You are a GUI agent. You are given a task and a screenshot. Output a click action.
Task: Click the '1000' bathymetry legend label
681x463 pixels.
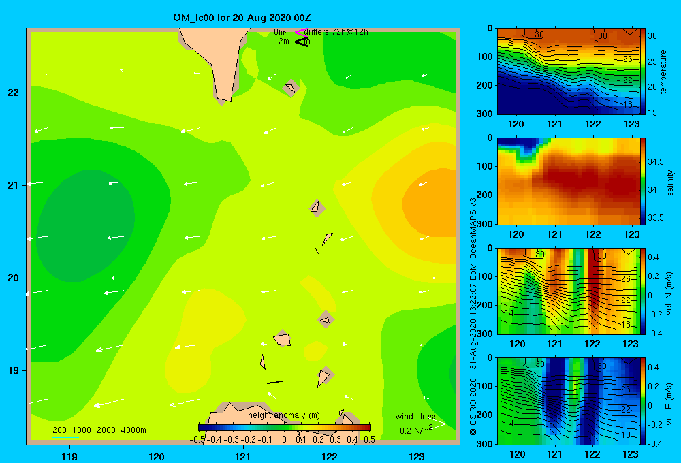82,430
